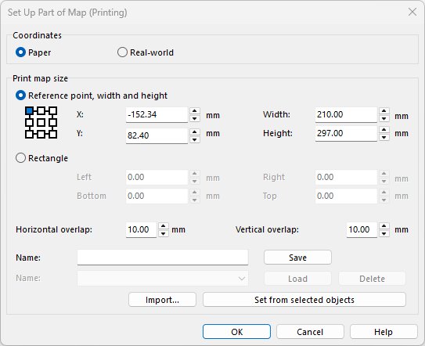
Task: Select Real-world coordinates option
Action: (x=122, y=52)
